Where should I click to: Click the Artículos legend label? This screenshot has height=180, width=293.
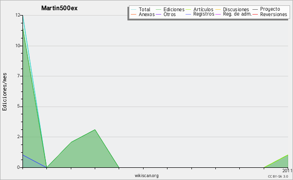pyautogui.click(x=203, y=9)
